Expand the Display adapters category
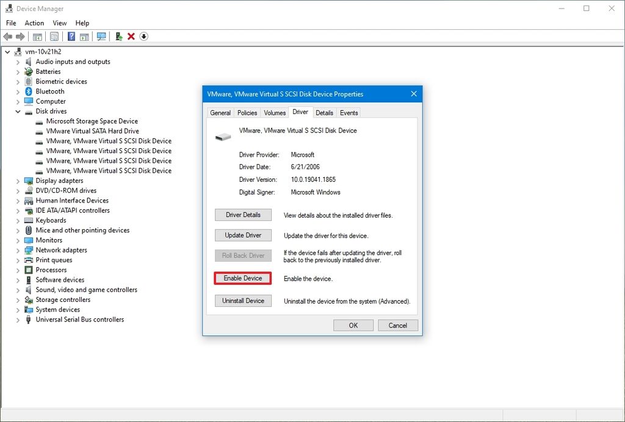 point(16,181)
